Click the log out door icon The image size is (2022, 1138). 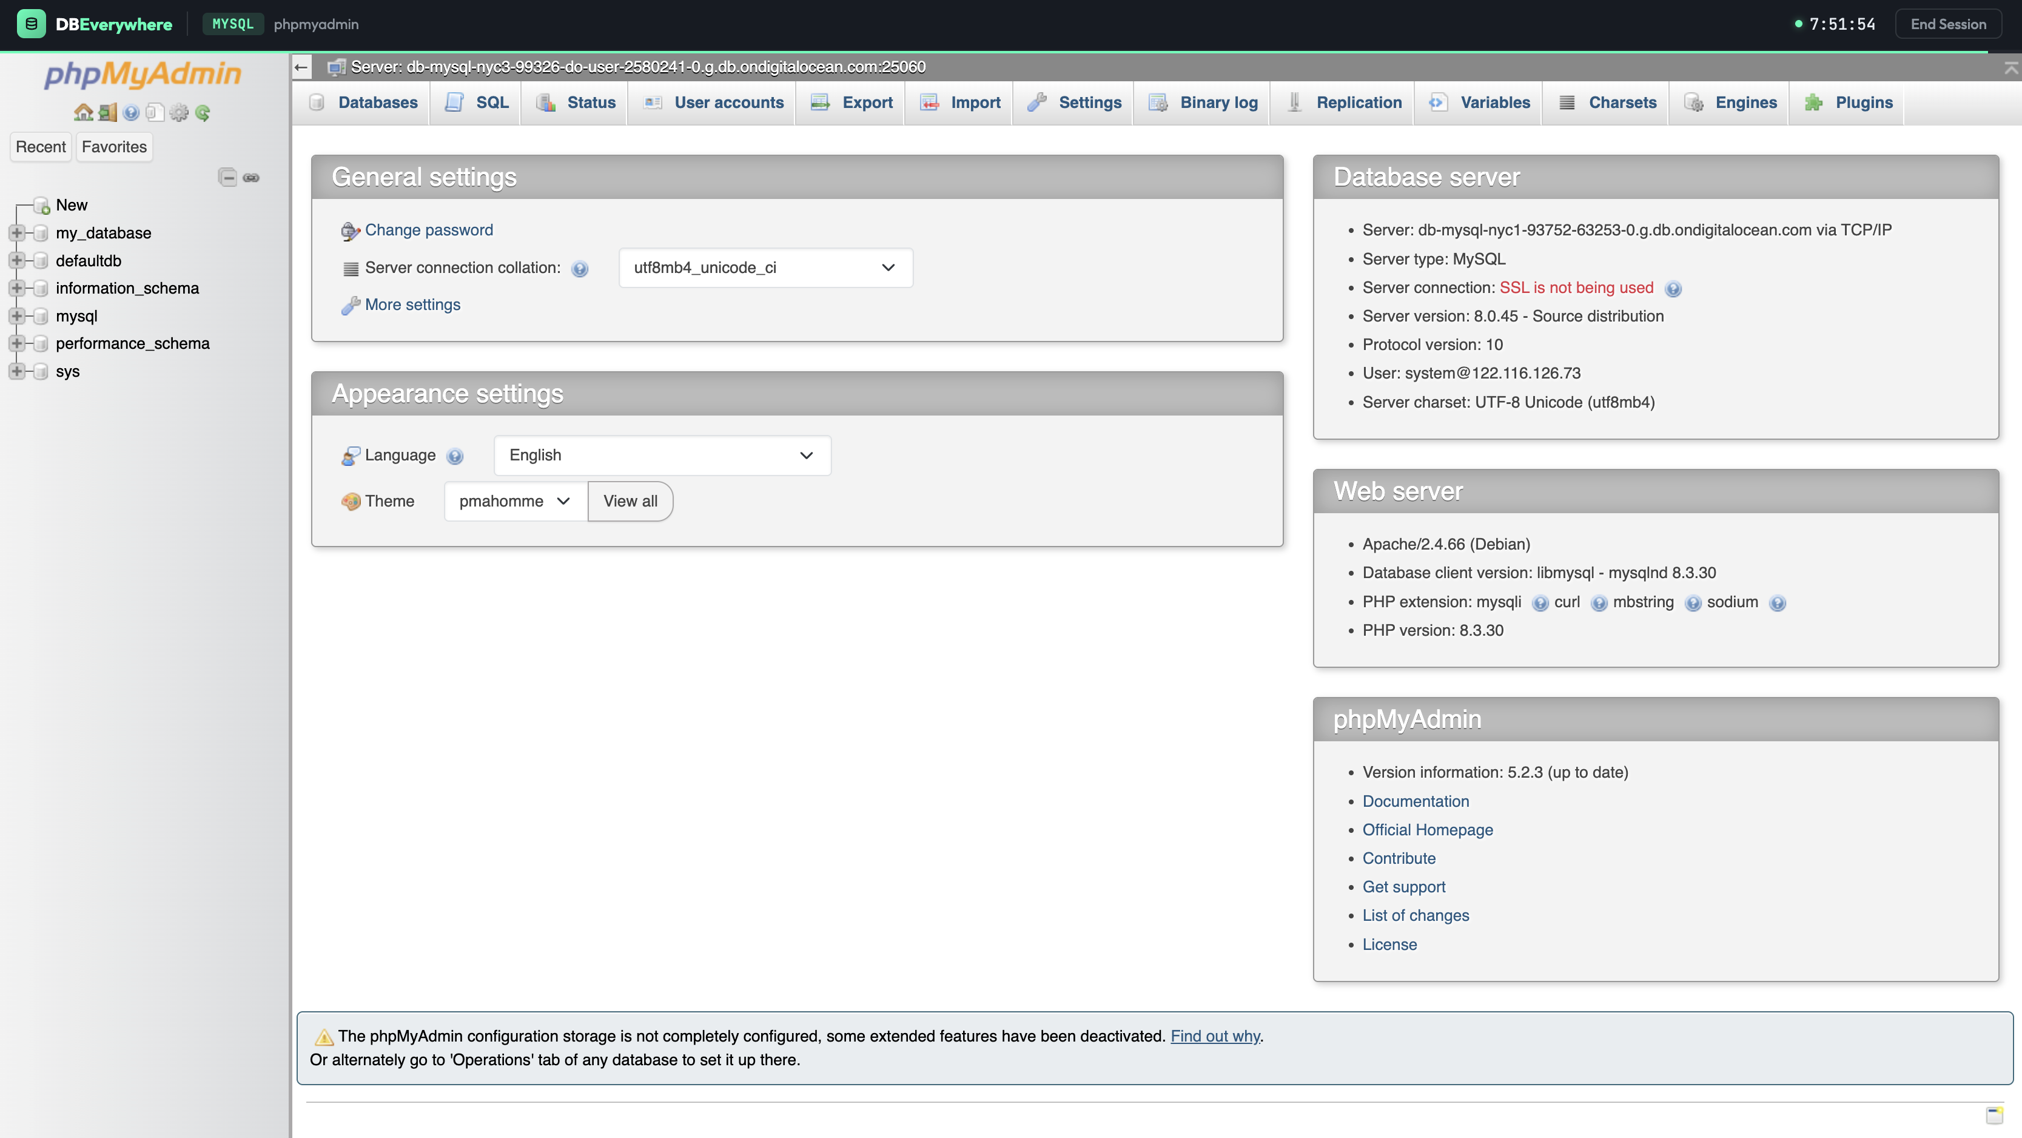tap(107, 112)
